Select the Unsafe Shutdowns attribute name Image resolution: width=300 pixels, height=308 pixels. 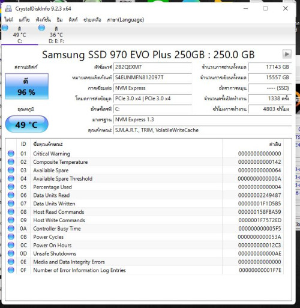coord(55,253)
